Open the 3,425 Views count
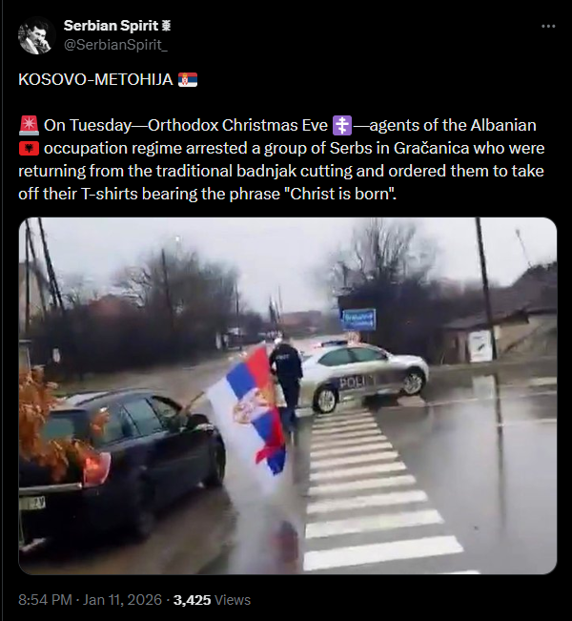 pos(212,600)
